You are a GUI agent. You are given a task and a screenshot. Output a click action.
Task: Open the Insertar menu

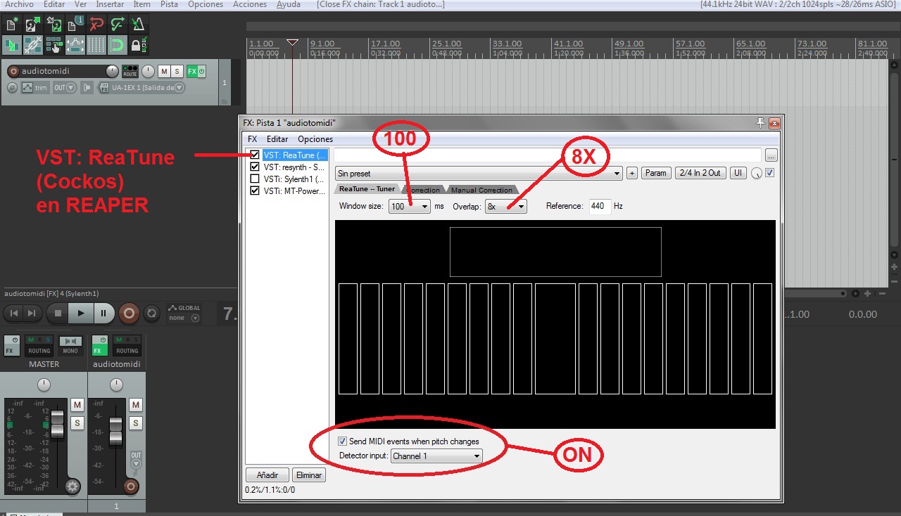(110, 4)
